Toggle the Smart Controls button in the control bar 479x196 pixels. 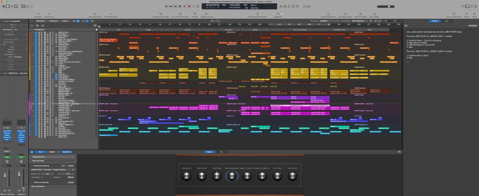(23, 6)
